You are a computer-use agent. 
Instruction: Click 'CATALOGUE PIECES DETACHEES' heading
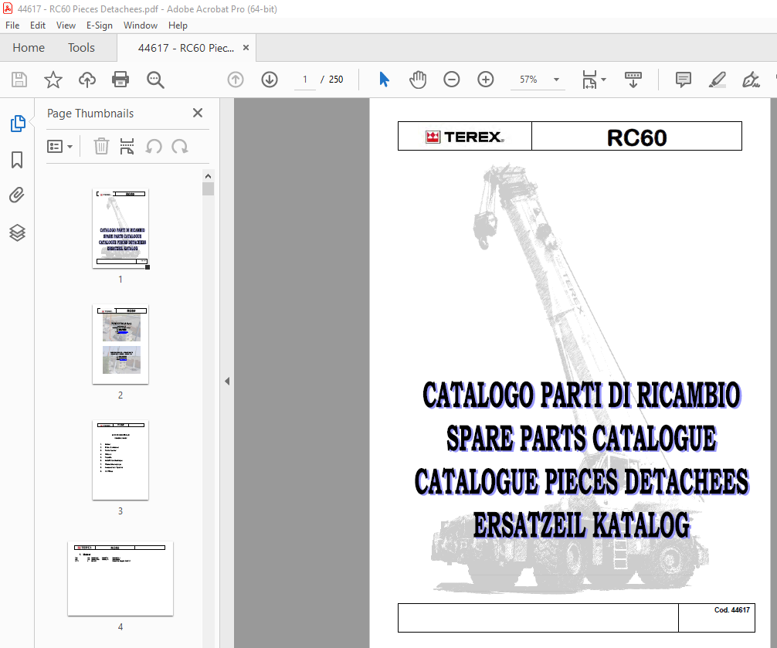[582, 481]
